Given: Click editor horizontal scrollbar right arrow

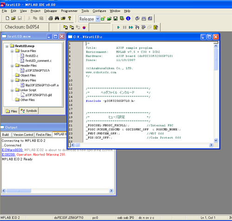Looking at the screenshot, I should pos(211,145).
